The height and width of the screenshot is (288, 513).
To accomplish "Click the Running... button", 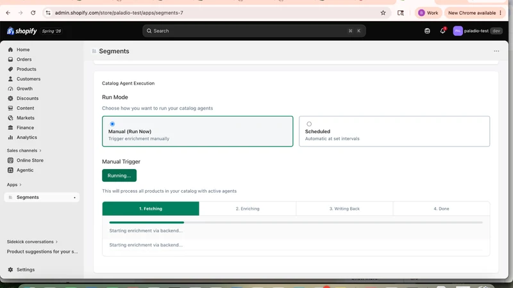I will [x=119, y=175].
